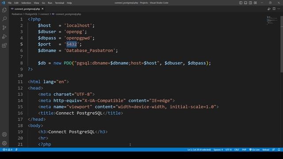The width and height of the screenshot is (283, 159).
Task: Change file encoding UTF-8
Action: pyautogui.click(x=229, y=150)
